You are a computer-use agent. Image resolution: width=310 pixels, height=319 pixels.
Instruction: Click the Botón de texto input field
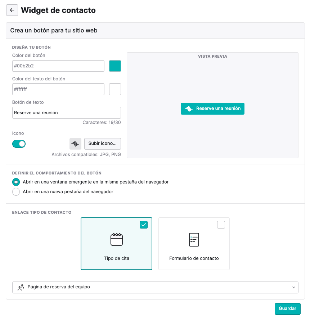[x=67, y=112]
